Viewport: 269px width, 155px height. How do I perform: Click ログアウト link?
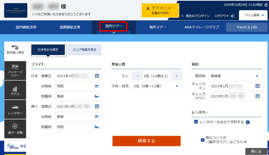pos(224,16)
